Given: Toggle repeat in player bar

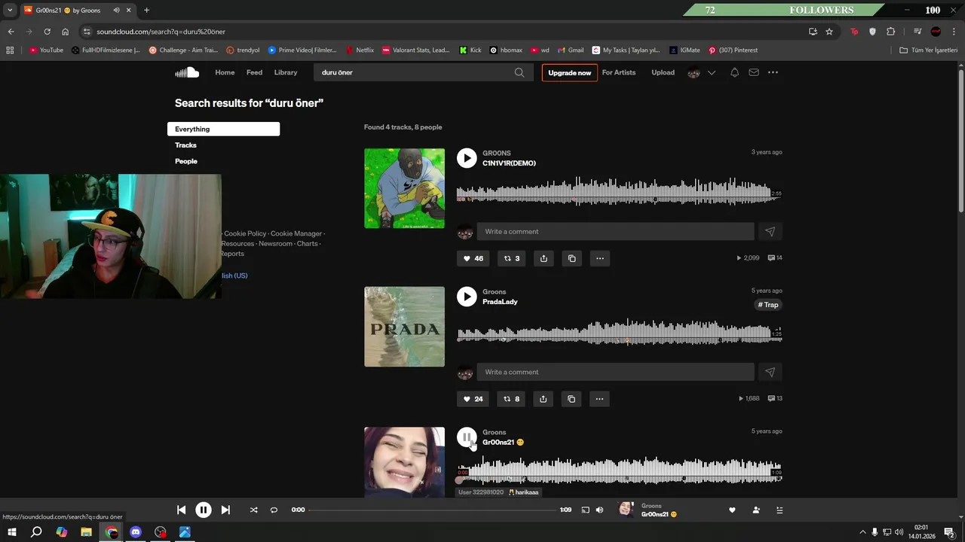Looking at the screenshot, I should (x=274, y=510).
